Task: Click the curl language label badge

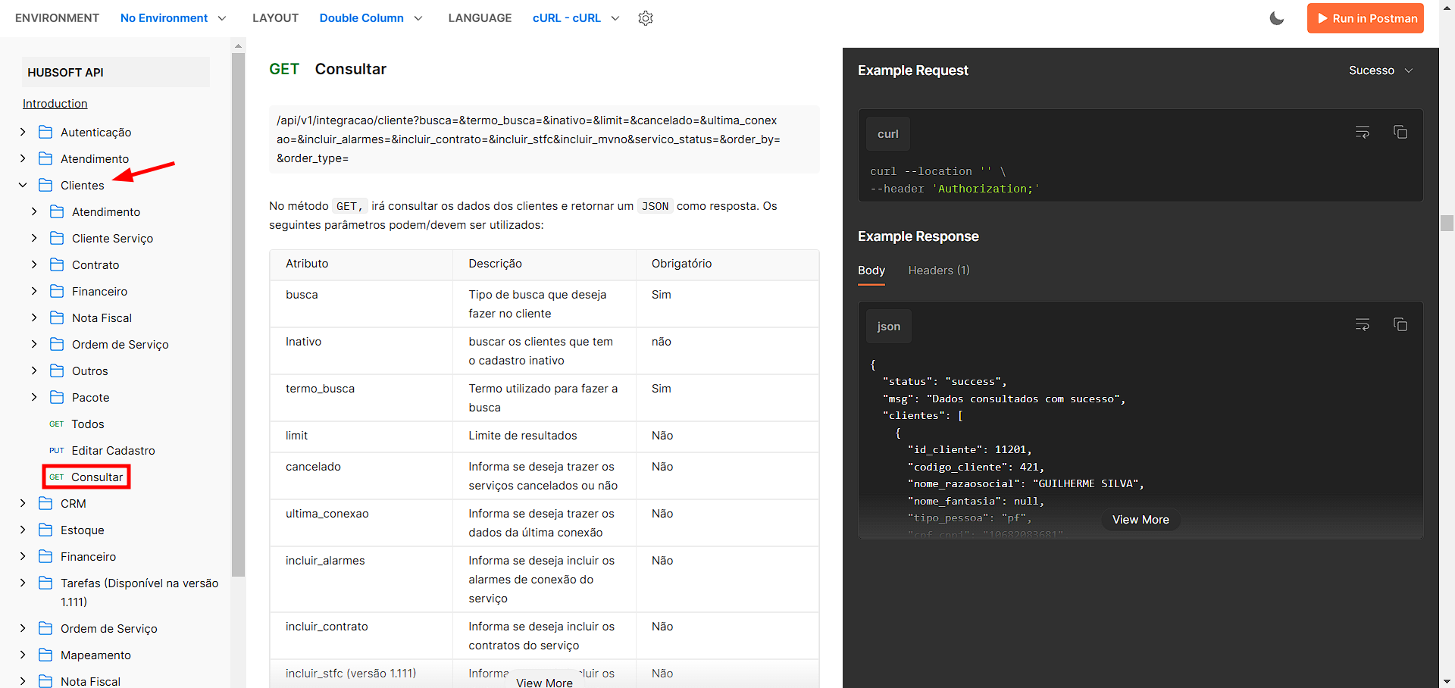Action: [x=888, y=134]
